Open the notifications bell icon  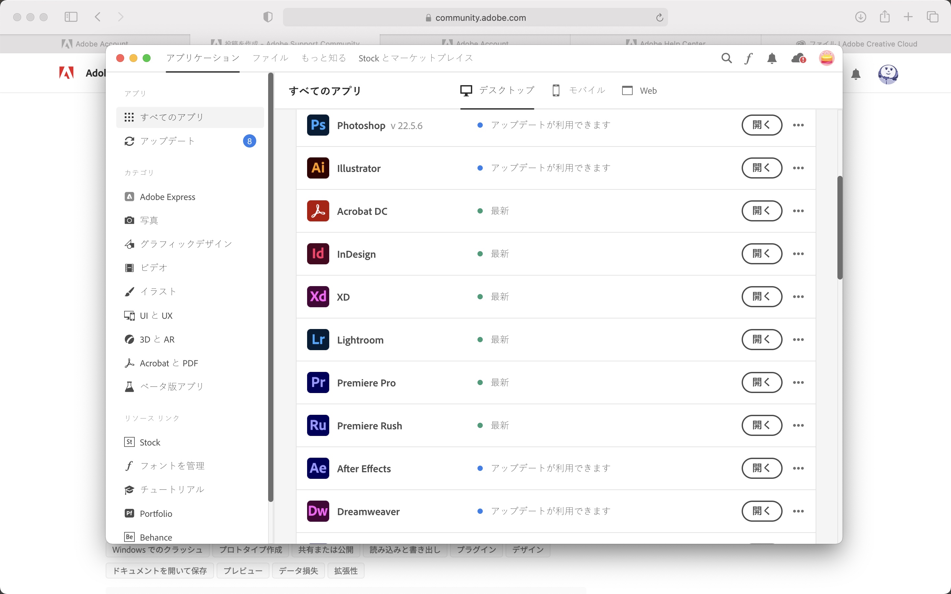tap(771, 58)
